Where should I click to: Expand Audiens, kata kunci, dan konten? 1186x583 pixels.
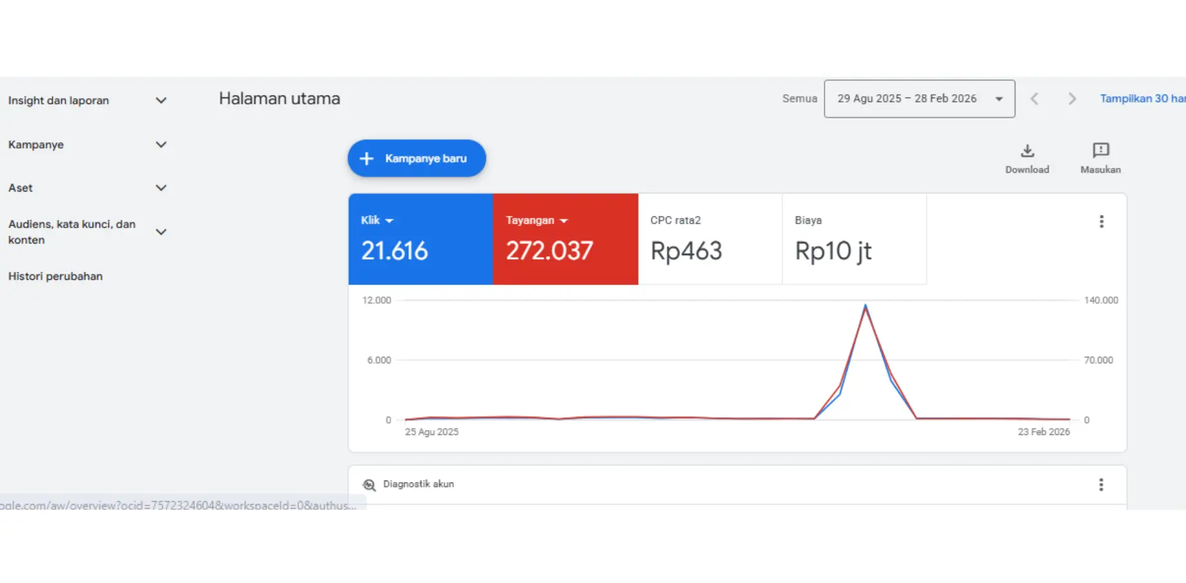161,232
